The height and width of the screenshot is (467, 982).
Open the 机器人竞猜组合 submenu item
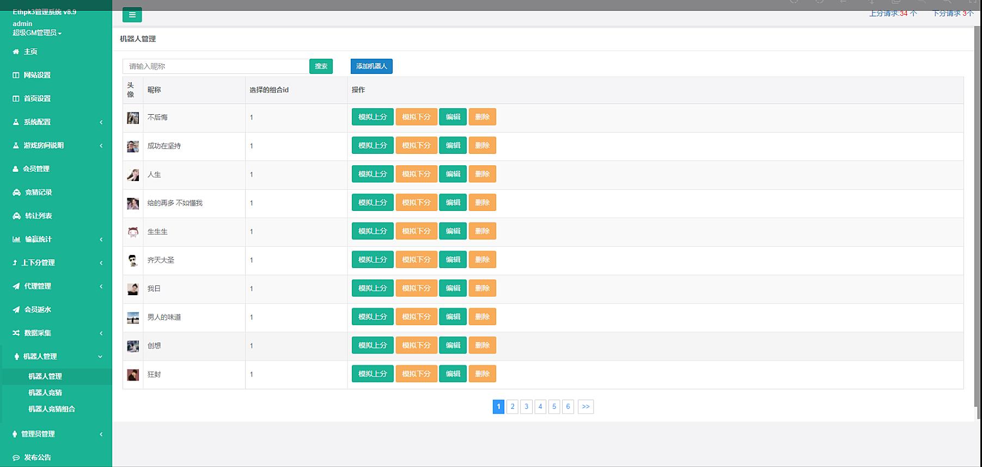(52, 409)
